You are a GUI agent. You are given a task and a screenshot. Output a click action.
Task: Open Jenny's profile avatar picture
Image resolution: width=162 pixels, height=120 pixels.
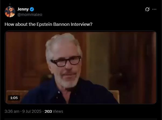[x=10, y=12]
